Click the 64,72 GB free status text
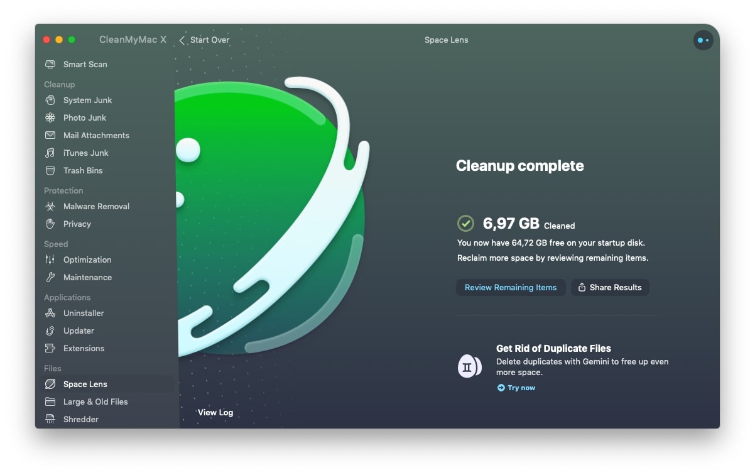Image resolution: width=755 pixels, height=475 pixels. (551, 243)
